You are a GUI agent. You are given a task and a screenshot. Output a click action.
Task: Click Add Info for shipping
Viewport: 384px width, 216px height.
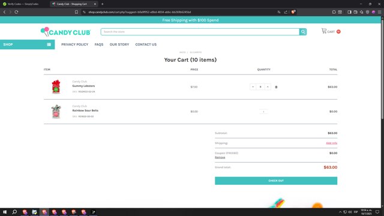click(x=332, y=143)
